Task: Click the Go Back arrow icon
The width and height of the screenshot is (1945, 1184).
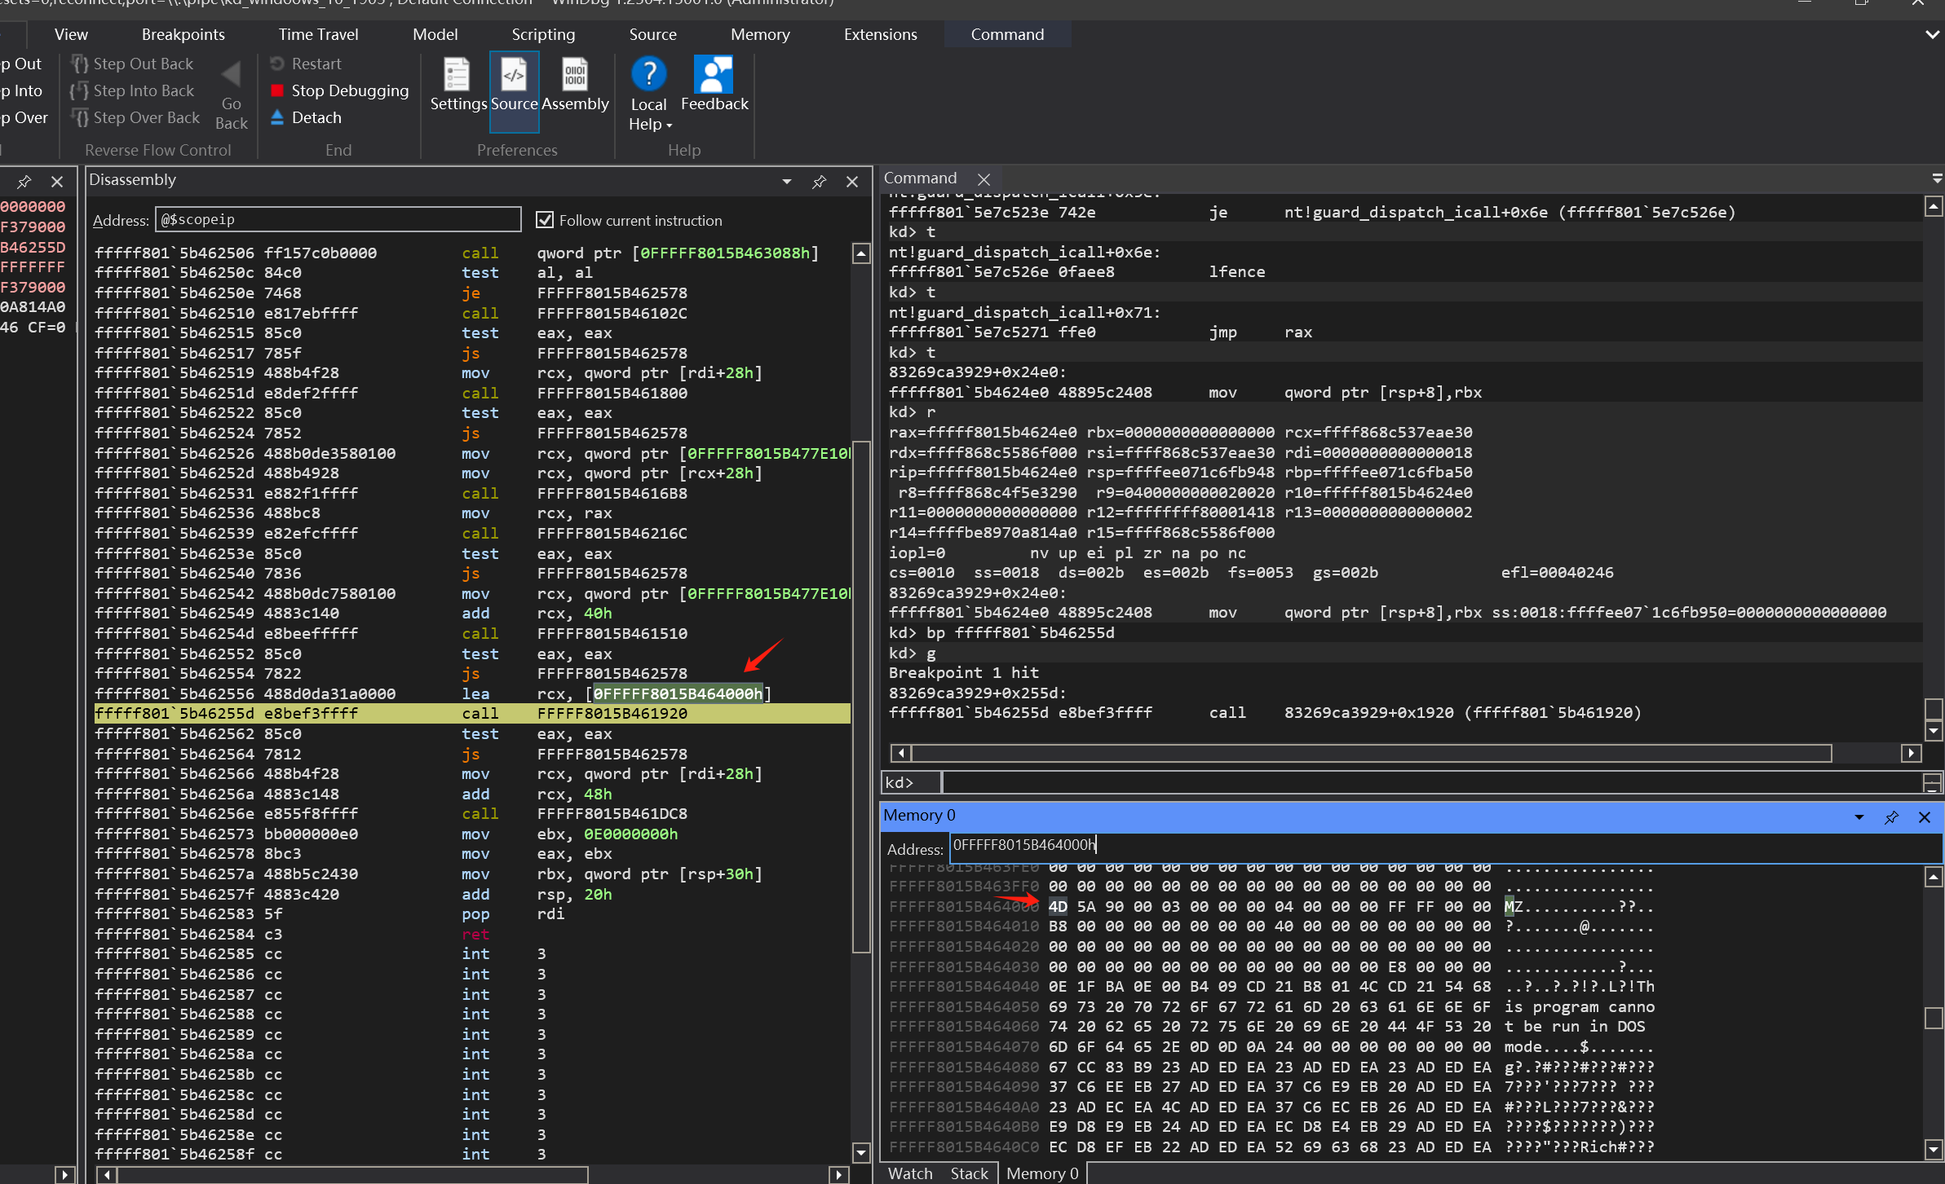Action: pos(232,75)
